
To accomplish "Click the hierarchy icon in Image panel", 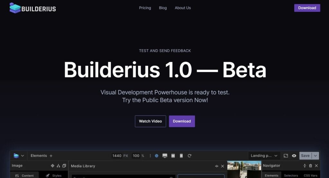I will (x=58, y=165).
